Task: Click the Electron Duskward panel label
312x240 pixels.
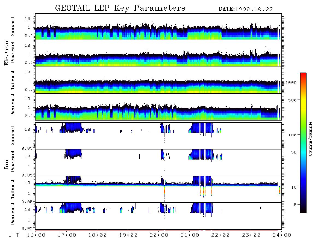Action: [13, 52]
